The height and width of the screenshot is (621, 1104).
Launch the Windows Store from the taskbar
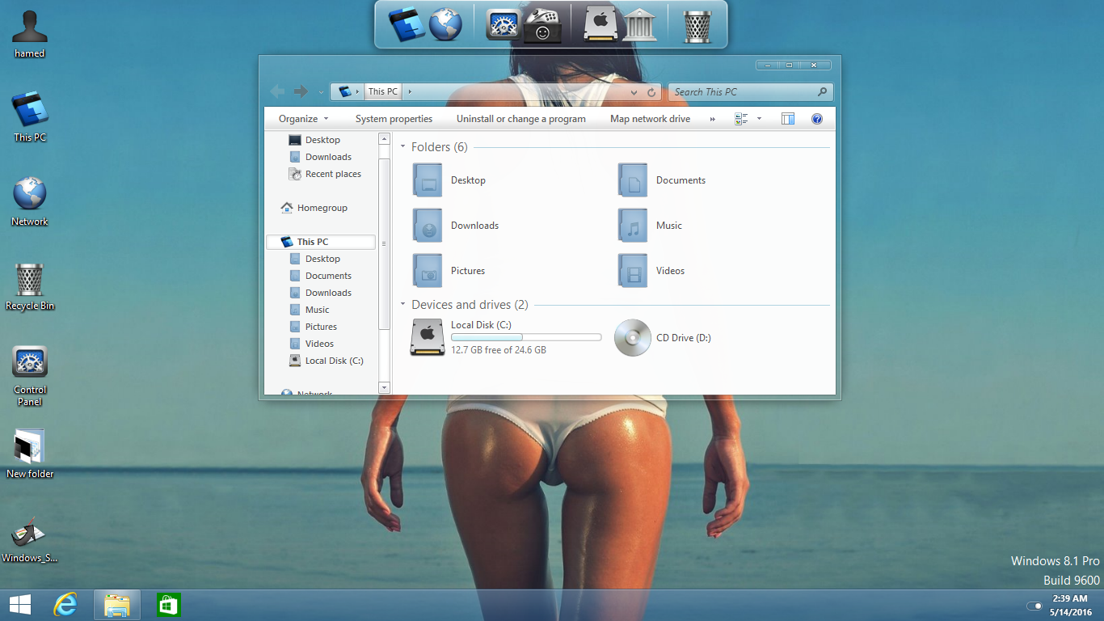coord(168,605)
